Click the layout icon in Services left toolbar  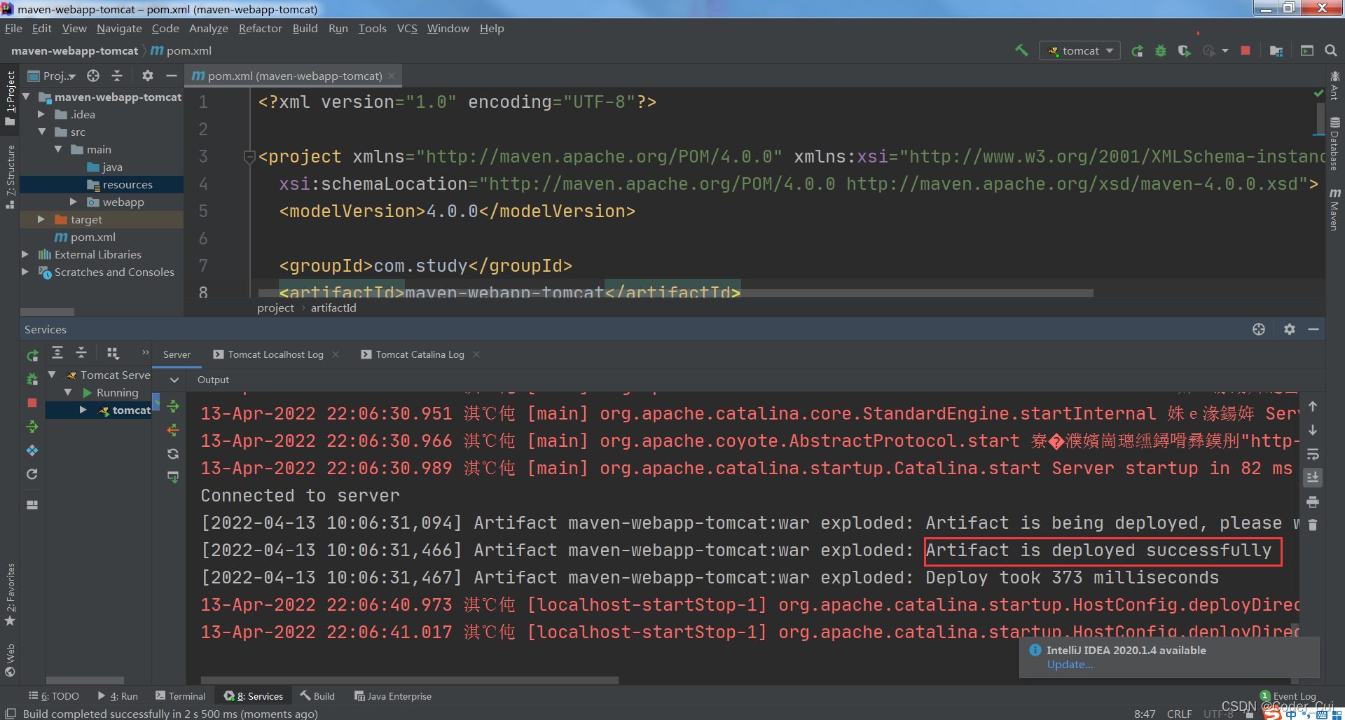click(32, 504)
